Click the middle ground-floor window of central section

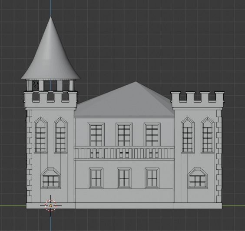coord(124,178)
